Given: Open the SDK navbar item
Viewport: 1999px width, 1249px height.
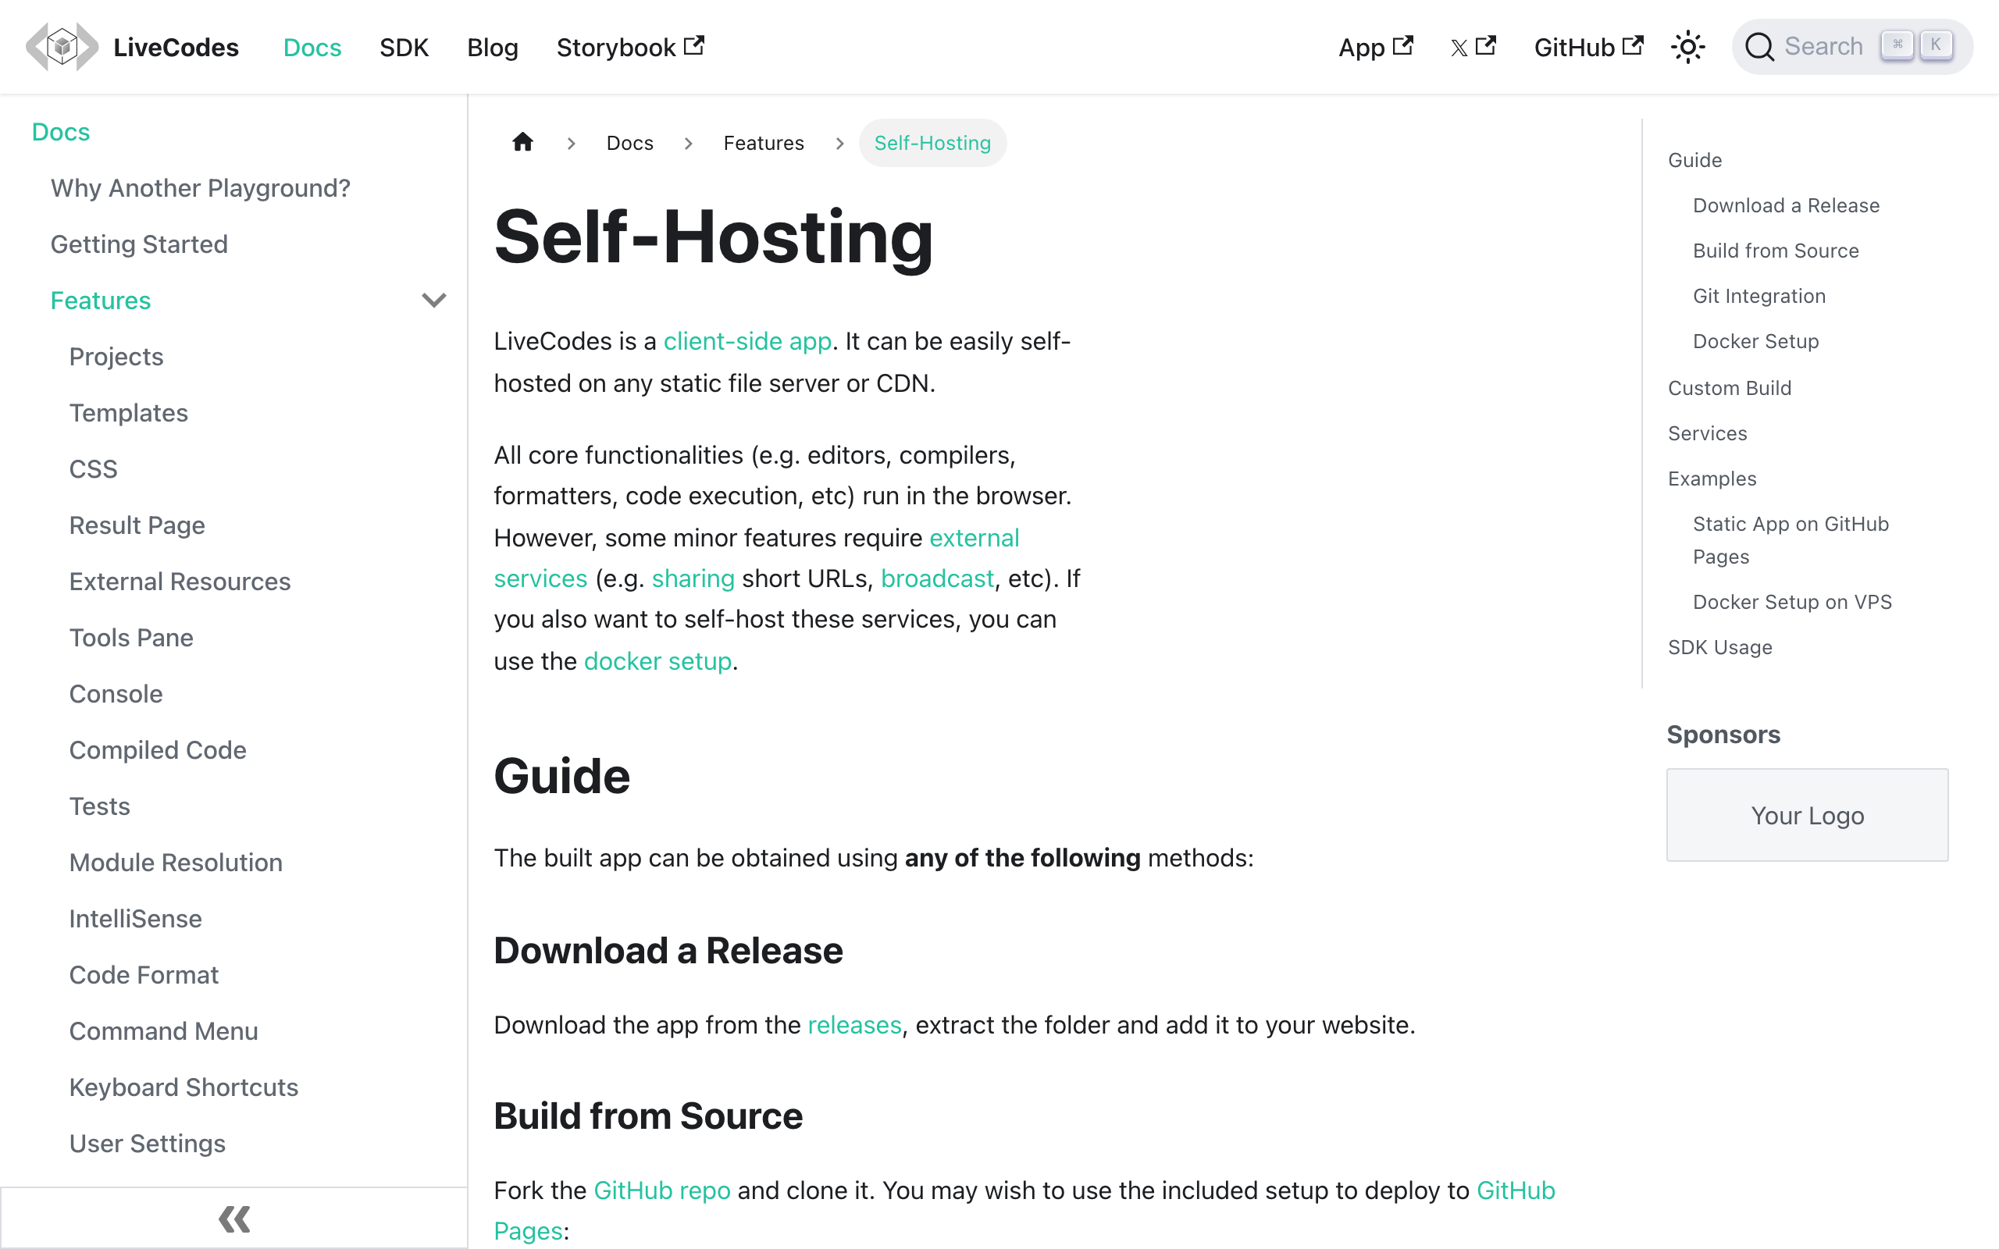Looking at the screenshot, I should [x=404, y=47].
